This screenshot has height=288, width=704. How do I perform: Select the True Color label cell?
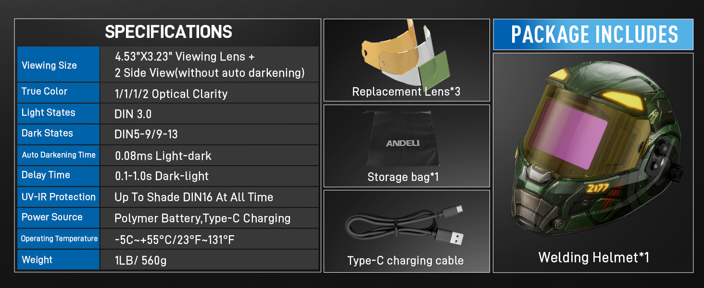coord(45,92)
